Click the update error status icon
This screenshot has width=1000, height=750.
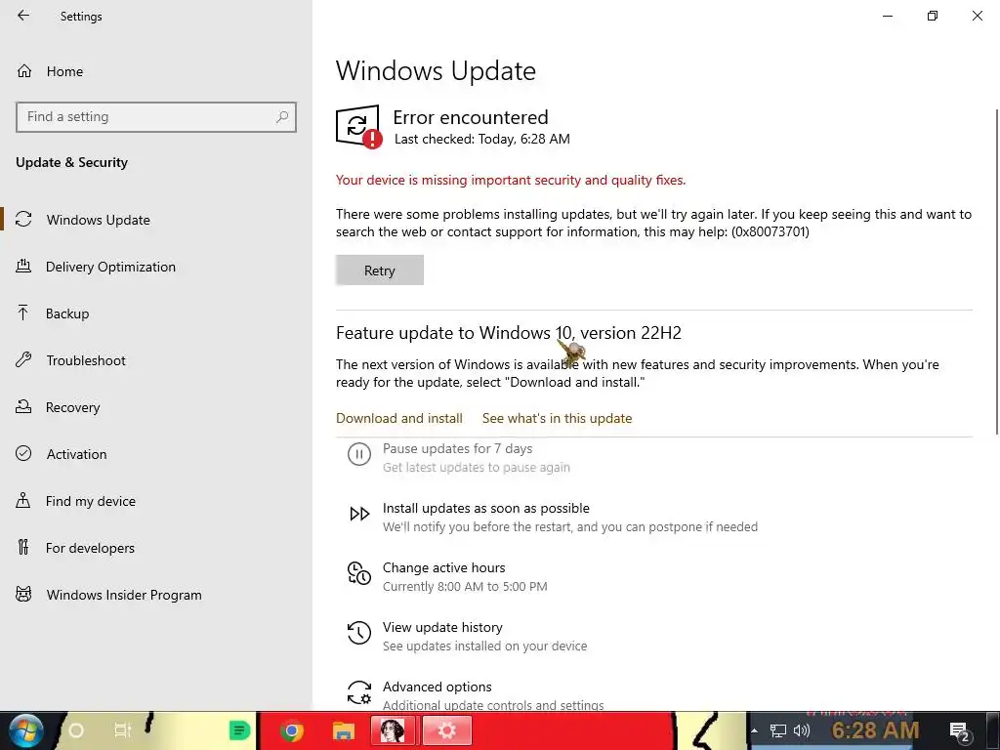click(359, 127)
